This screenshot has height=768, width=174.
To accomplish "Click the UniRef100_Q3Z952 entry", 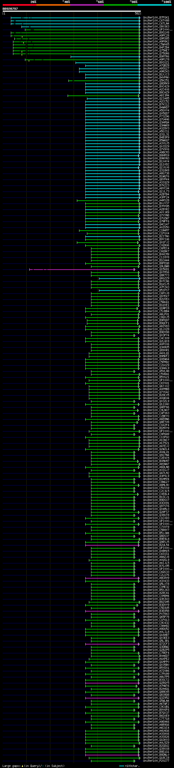I will coord(156,698).
